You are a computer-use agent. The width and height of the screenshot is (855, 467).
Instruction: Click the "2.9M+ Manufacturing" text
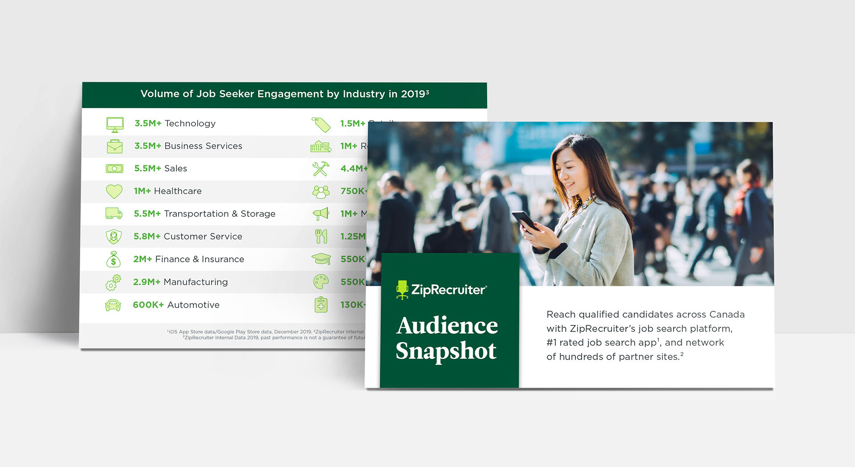pos(180,282)
